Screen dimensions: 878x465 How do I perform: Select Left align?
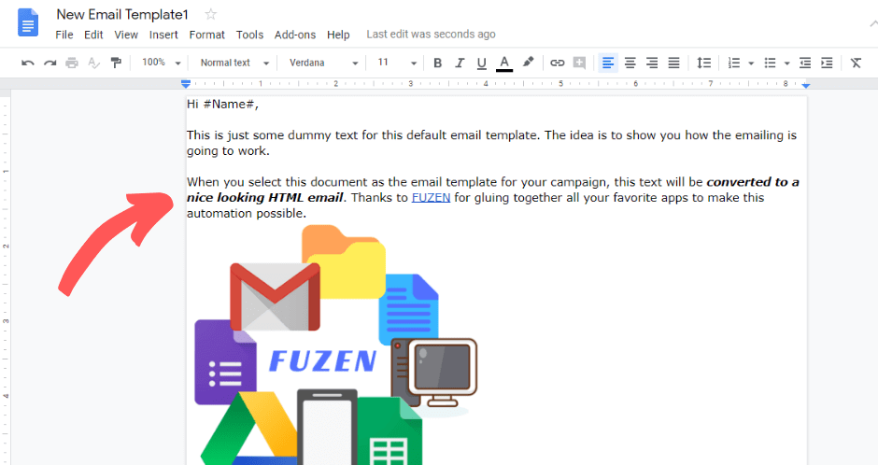608,63
